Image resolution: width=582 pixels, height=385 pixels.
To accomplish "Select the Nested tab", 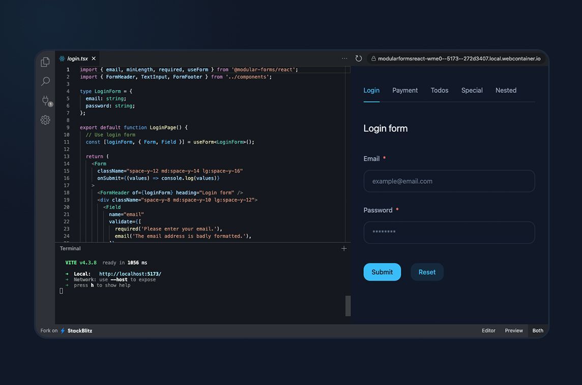I will 506,90.
